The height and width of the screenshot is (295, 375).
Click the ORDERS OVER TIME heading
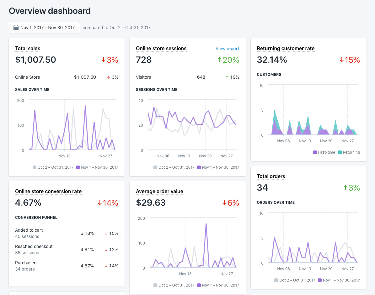(x=276, y=202)
